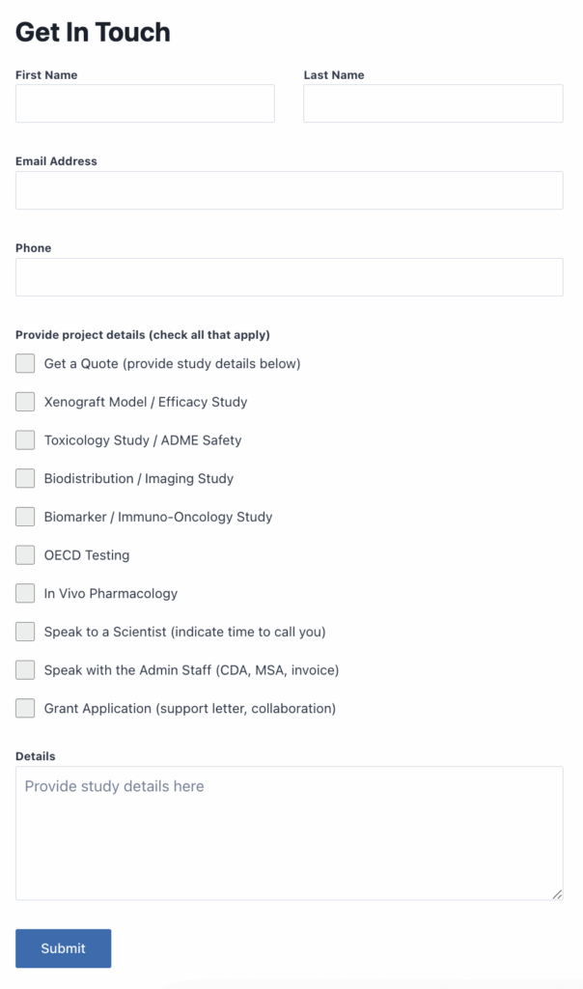This screenshot has height=989, width=583.
Task: Focus the Last Name text box
Action: tap(432, 103)
